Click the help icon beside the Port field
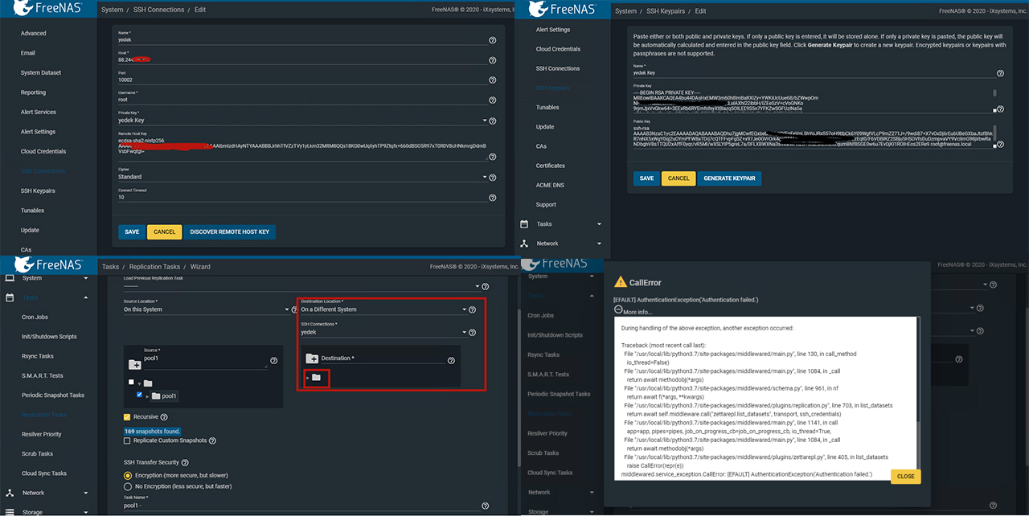 (492, 80)
